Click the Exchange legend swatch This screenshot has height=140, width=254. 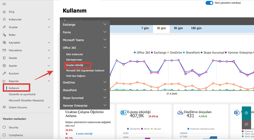(x=152, y=52)
